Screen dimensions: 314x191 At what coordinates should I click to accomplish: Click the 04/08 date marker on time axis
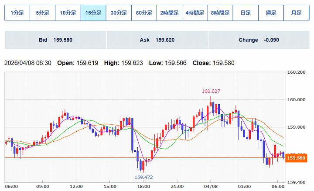tap(211, 186)
